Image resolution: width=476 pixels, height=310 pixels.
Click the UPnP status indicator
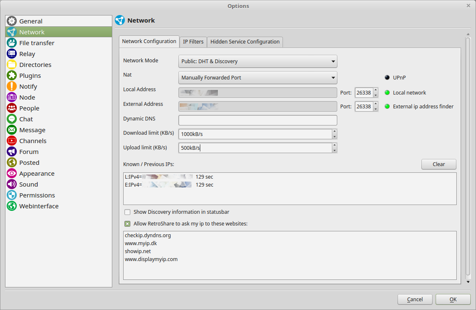click(x=387, y=77)
